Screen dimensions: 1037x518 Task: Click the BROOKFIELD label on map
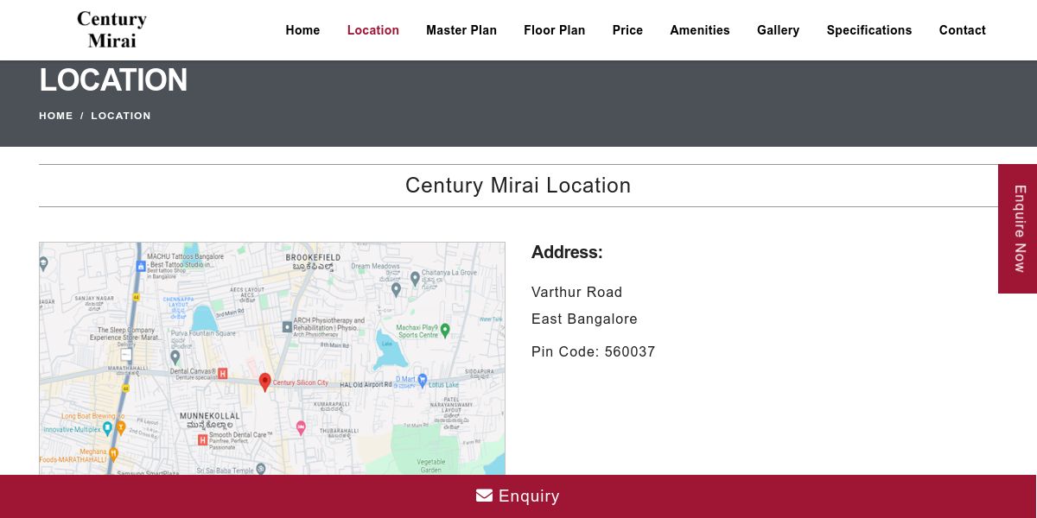point(313,257)
